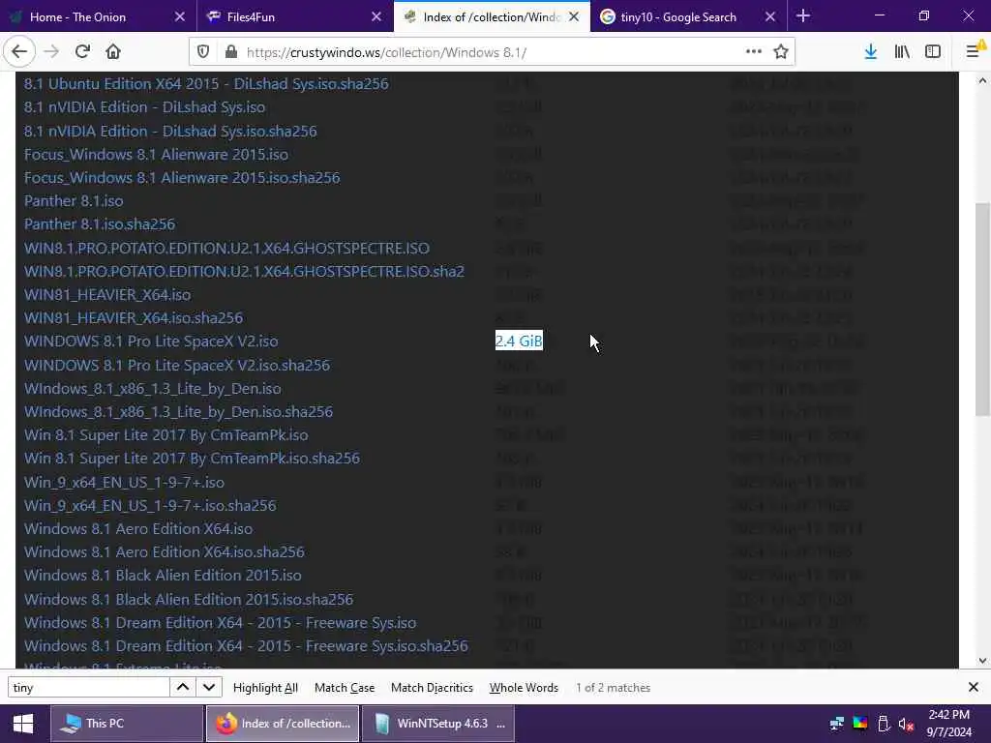This screenshot has width=991, height=743.
Task: Click the colorful display tray icon
Action: (860, 724)
